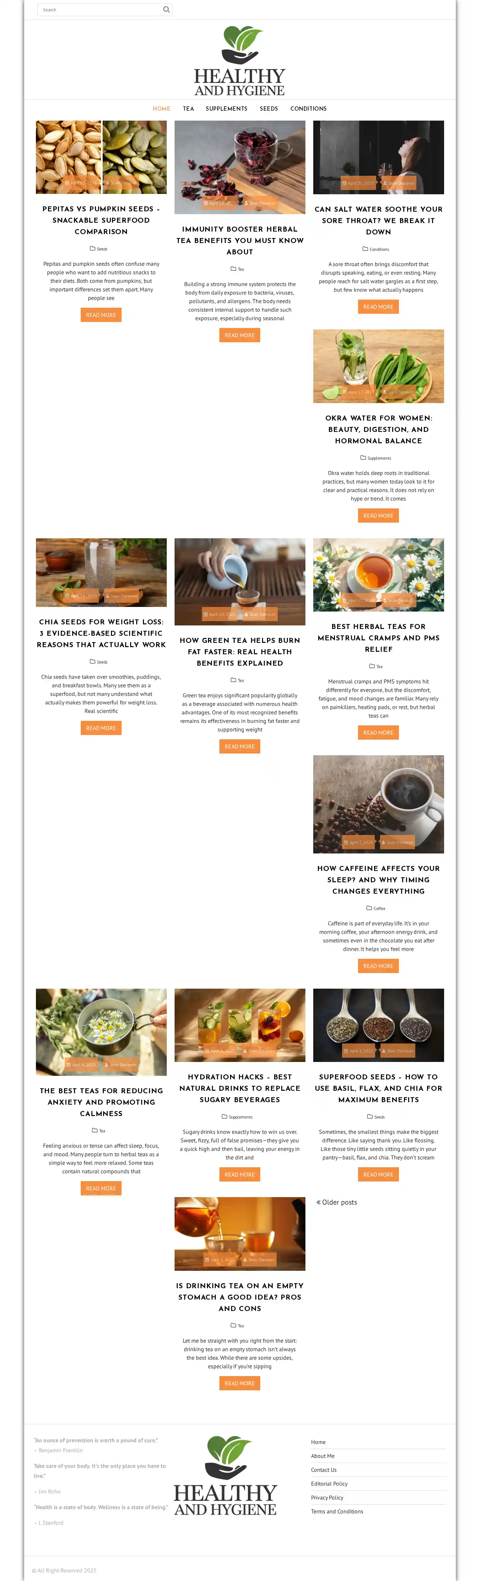This screenshot has width=480, height=1581.
Task: Click the Tea folder icon under immunity booster post
Action: (233, 268)
